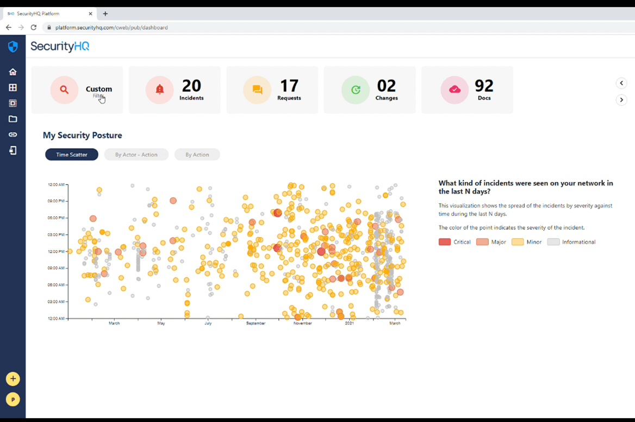
Task: Go to Home in the sidebar
Action: click(x=13, y=72)
